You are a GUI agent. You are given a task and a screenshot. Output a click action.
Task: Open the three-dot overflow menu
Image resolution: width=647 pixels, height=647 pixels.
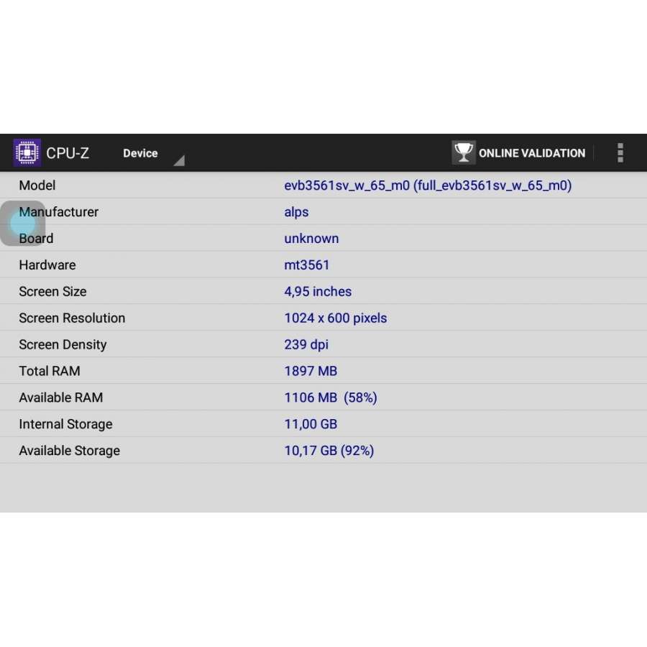click(x=620, y=152)
